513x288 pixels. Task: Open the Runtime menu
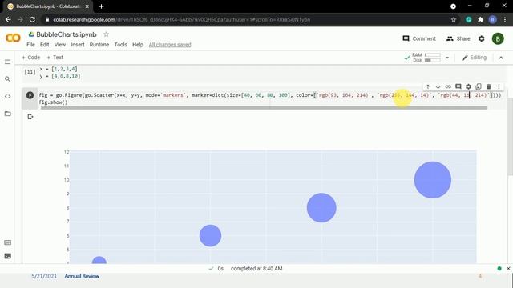[x=99, y=45]
